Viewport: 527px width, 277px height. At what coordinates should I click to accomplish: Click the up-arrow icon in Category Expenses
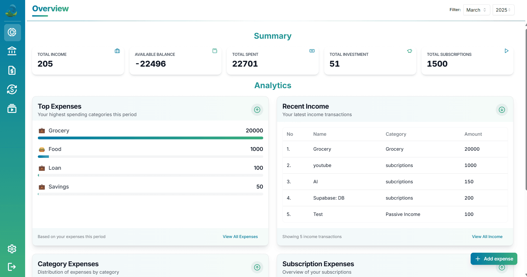(x=257, y=267)
